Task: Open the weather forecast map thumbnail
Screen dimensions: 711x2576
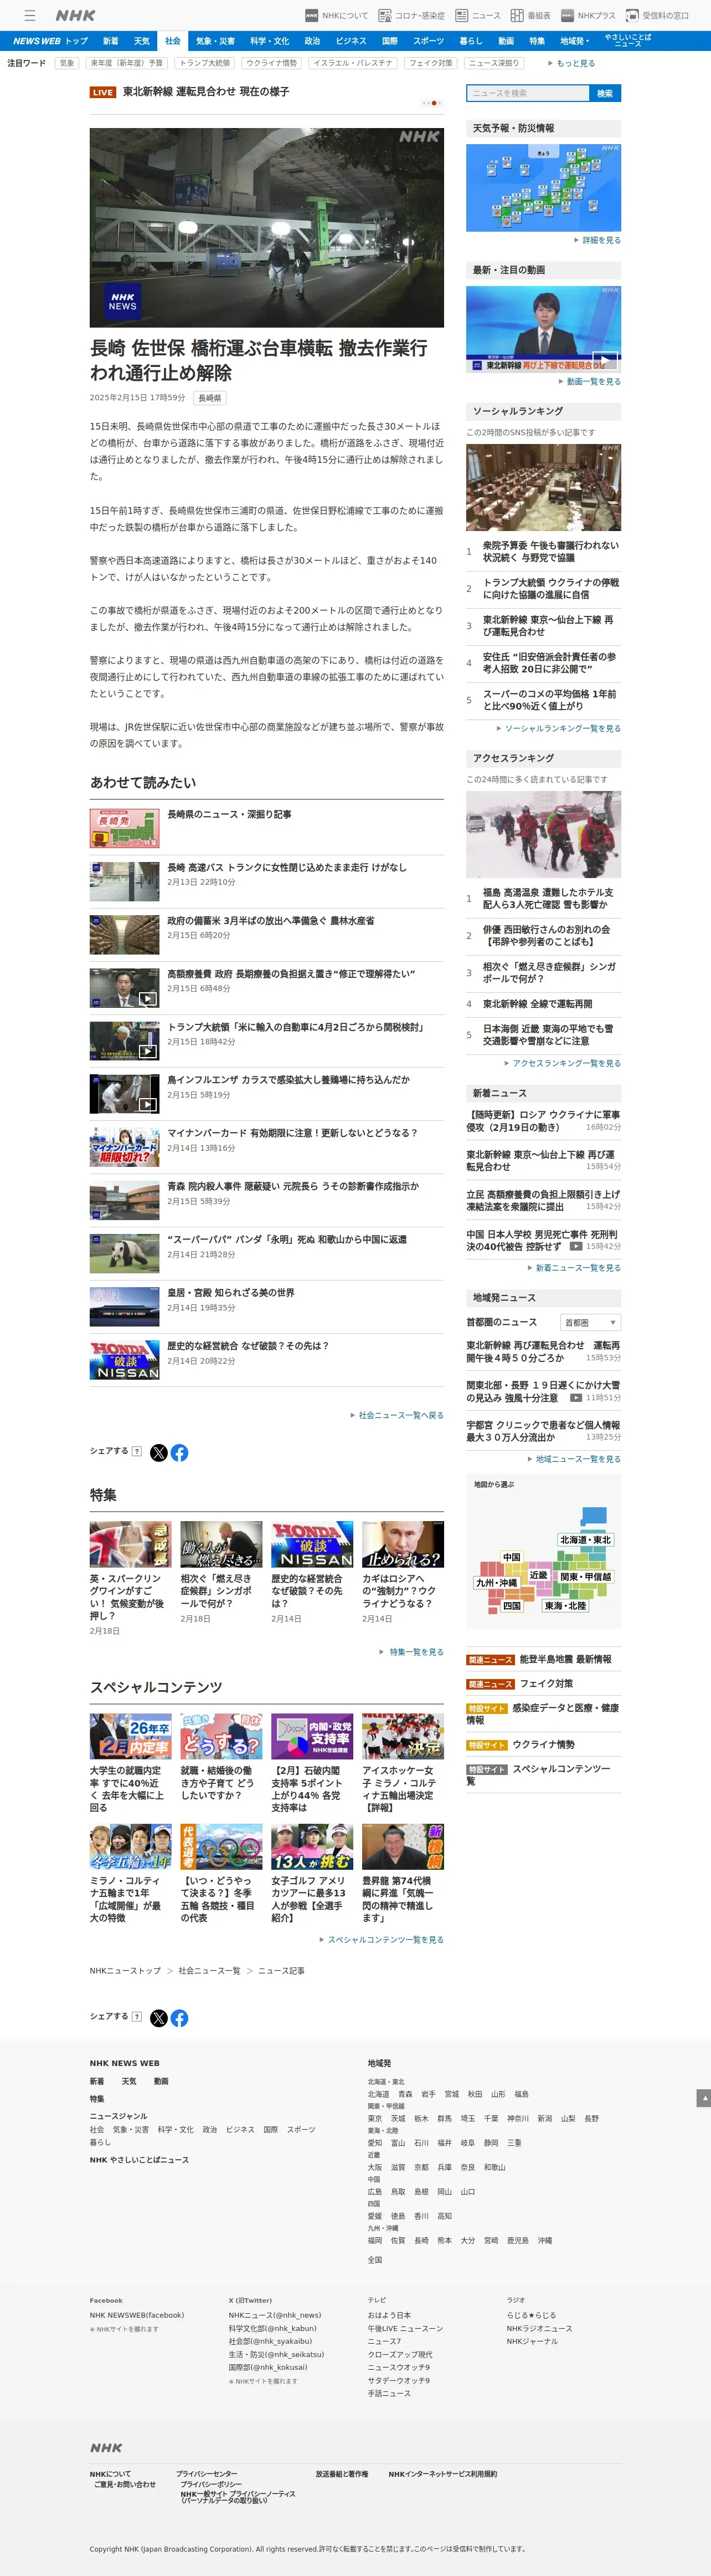Action: point(543,188)
